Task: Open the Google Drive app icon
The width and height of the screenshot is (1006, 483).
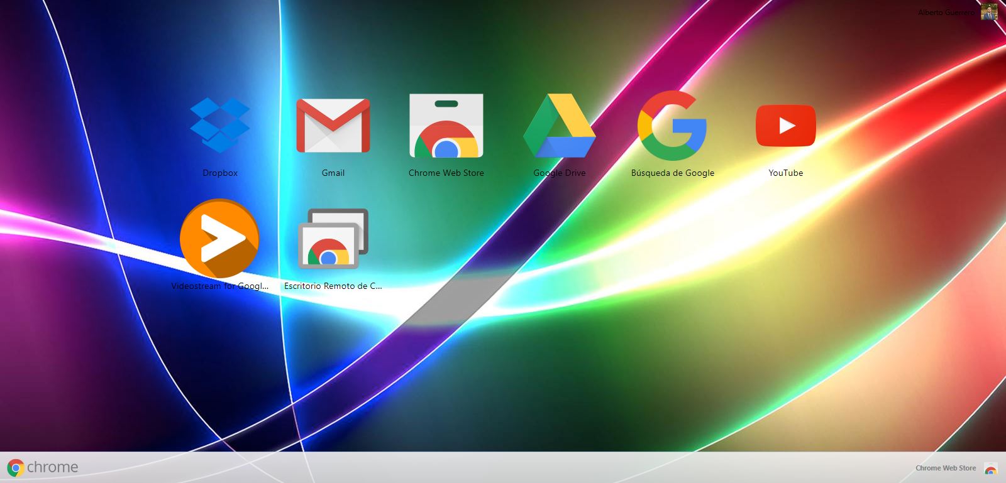Action: pos(560,125)
